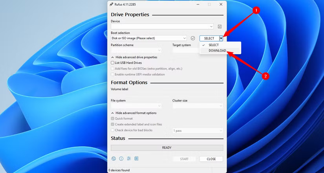This screenshot has width=324, height=173.
Task: Click the CLOSE button
Action: point(211,159)
